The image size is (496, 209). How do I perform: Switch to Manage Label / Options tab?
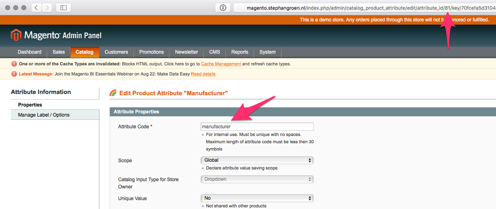(x=55, y=115)
